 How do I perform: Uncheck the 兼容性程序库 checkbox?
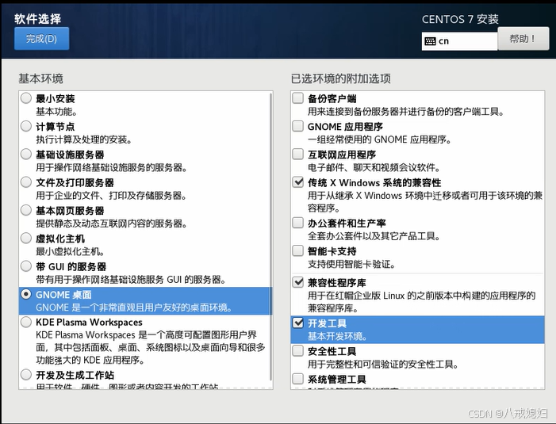(x=298, y=282)
